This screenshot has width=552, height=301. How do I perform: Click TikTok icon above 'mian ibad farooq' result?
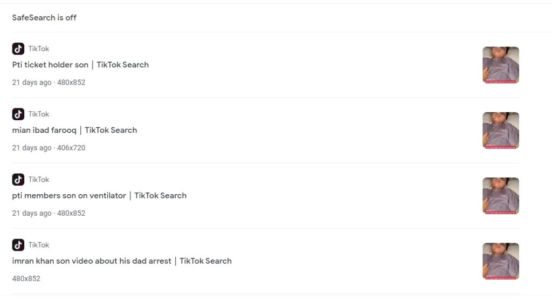(x=18, y=114)
